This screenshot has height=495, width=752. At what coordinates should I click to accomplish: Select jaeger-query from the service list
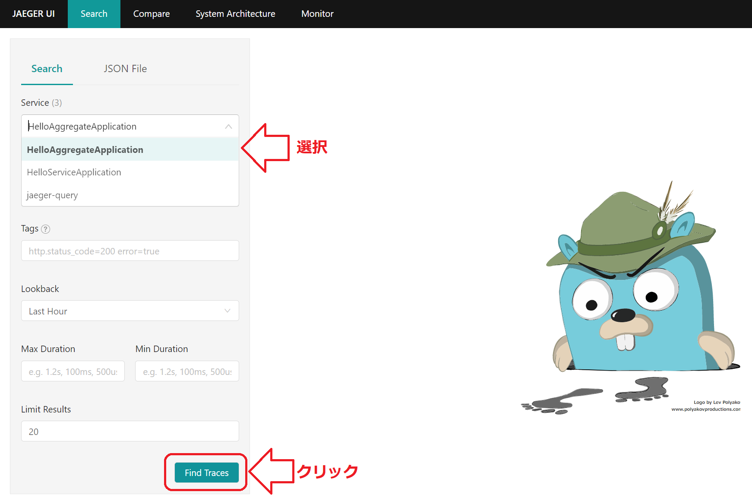click(x=52, y=195)
